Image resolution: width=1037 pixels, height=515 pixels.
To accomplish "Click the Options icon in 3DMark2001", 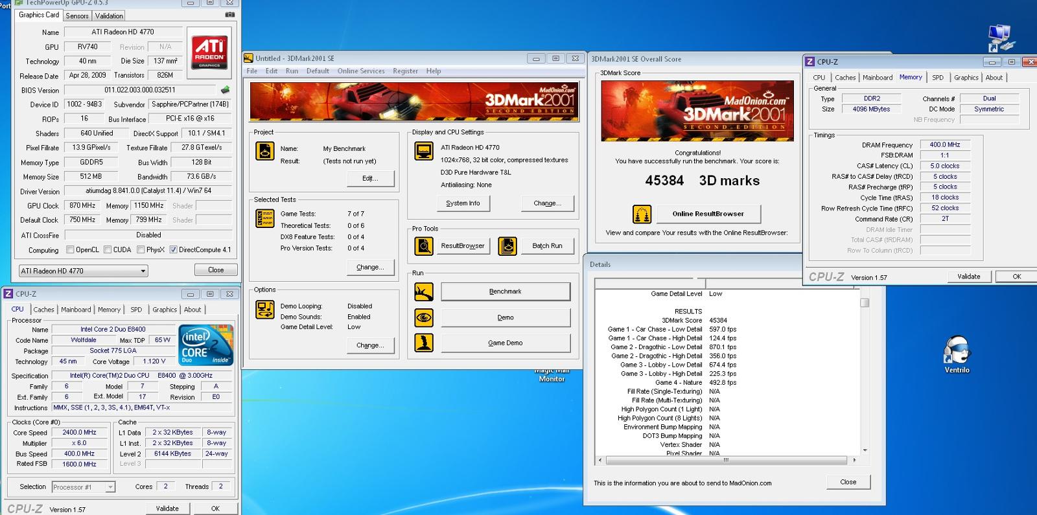I will click(x=265, y=309).
